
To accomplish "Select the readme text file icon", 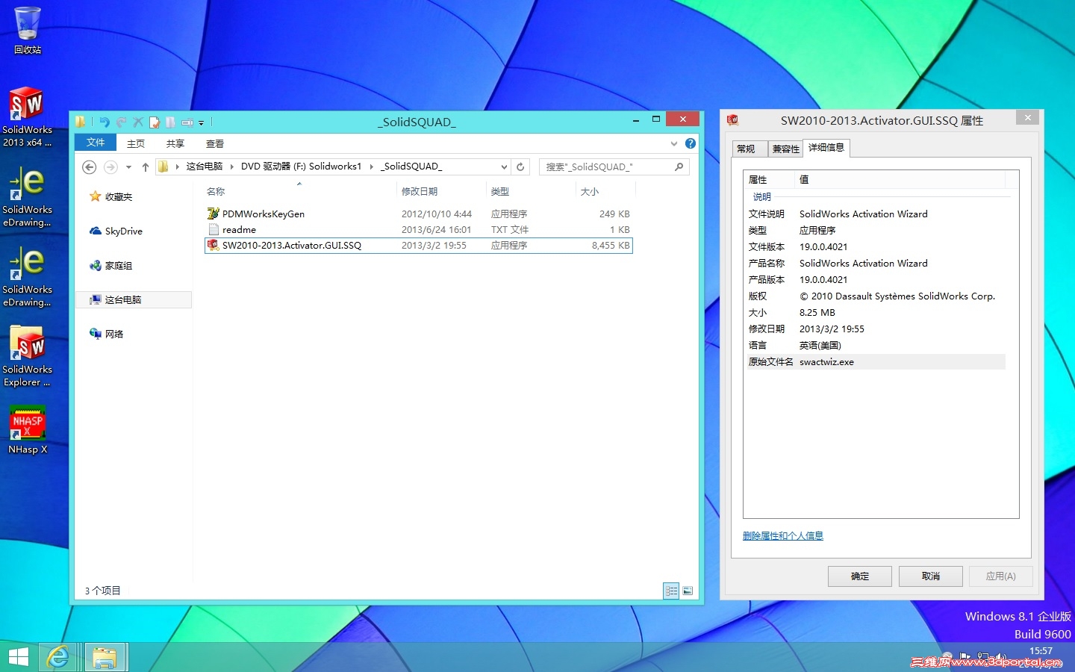I will [x=213, y=229].
